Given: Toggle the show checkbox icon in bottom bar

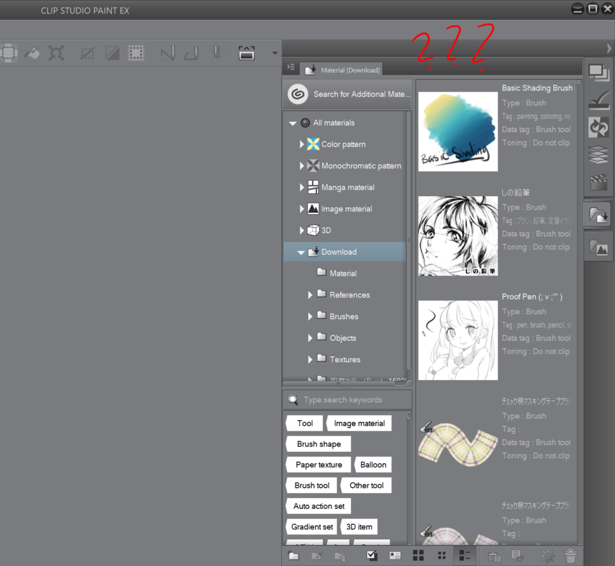Looking at the screenshot, I should (372, 555).
